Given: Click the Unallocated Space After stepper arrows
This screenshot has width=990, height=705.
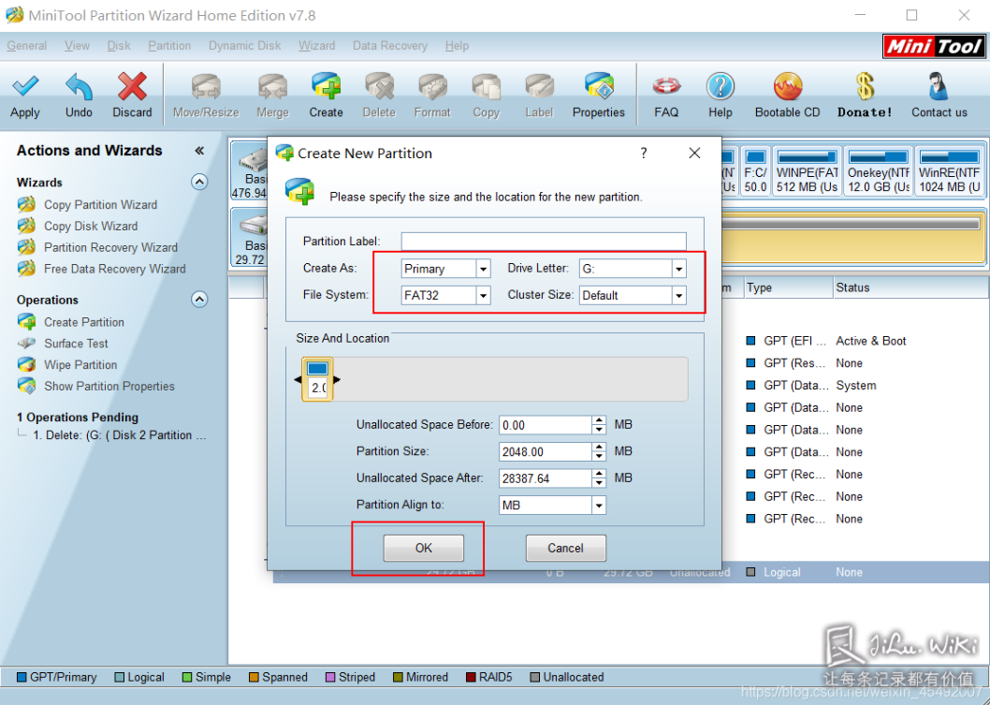Looking at the screenshot, I should coord(599,478).
